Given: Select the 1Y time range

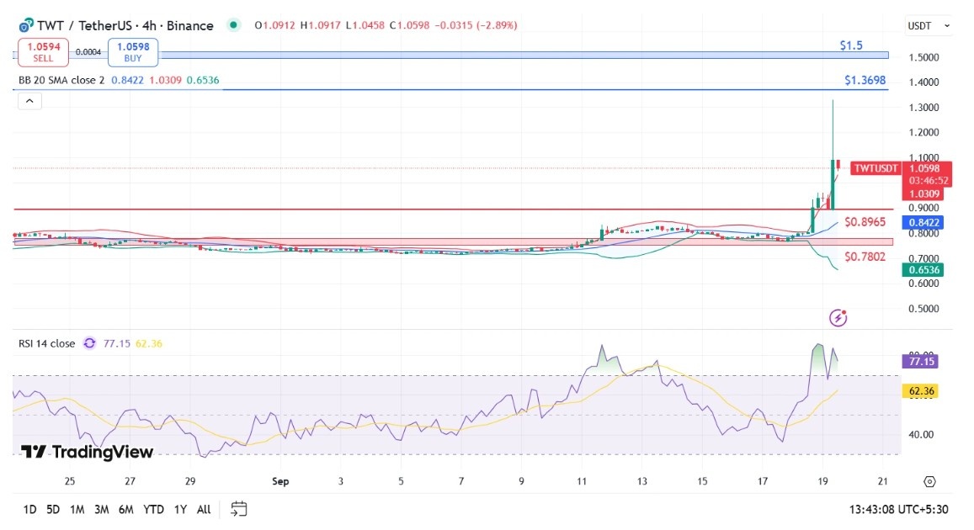Looking at the screenshot, I should pos(180,510).
